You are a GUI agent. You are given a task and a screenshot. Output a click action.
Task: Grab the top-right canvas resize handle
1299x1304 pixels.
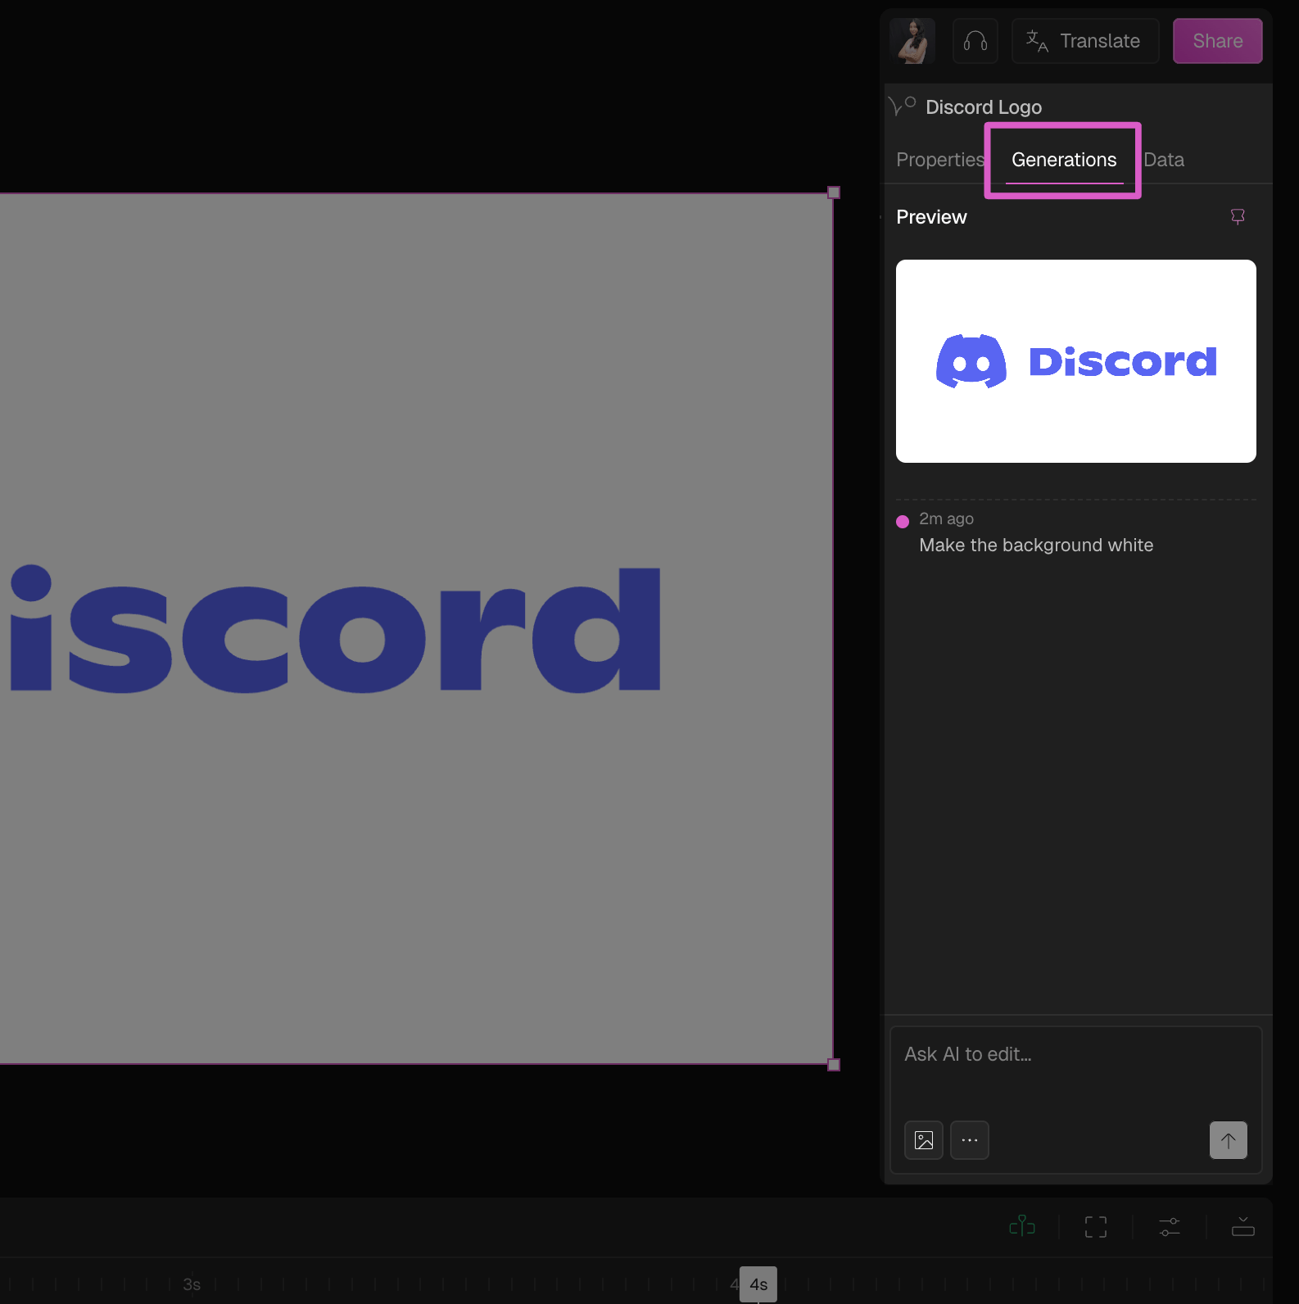click(834, 192)
